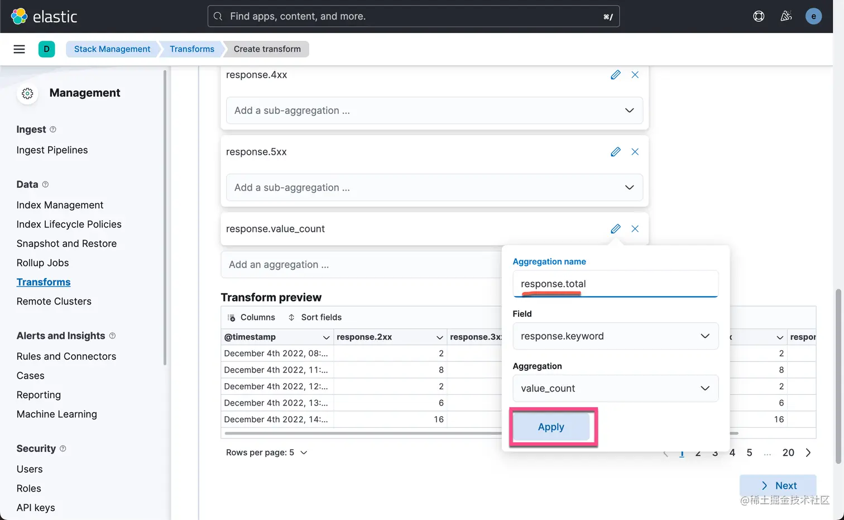Screen dimensions: 844x520
Task: Open sub-aggregation dropdown under response.4xx
Action: [434, 111]
